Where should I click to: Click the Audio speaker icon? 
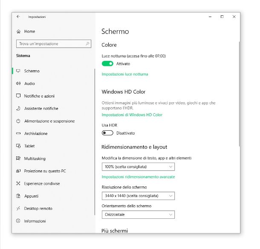[x=18, y=83]
